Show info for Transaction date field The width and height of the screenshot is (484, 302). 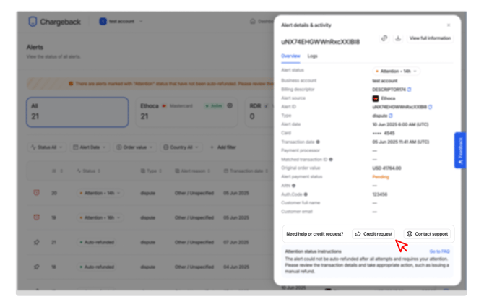tap(318, 142)
